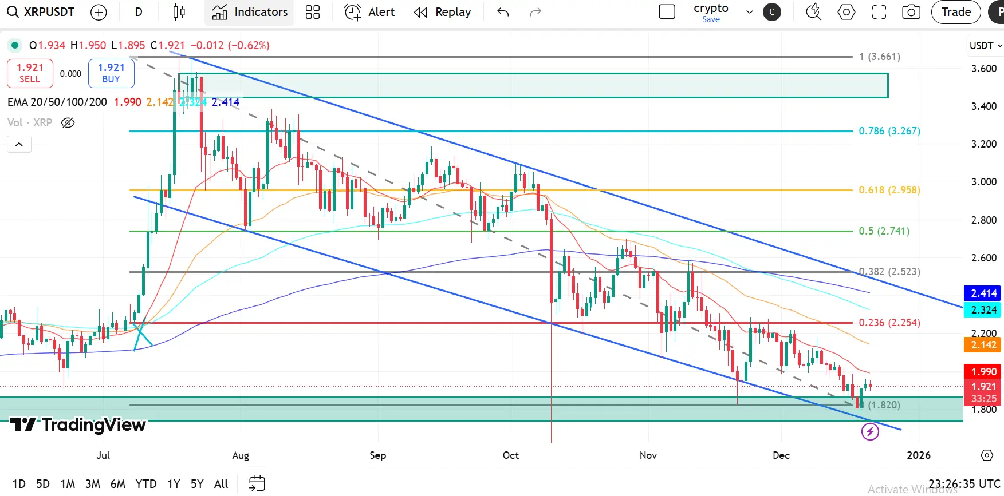Take a chart snapshot with camera
1004x496 pixels.
(911, 12)
